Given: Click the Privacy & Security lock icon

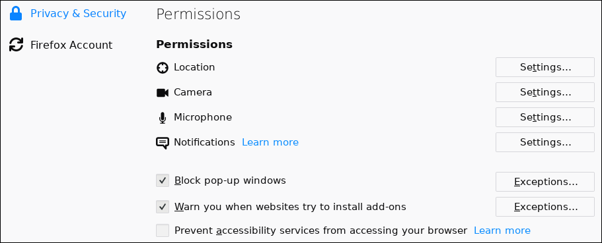Looking at the screenshot, I should pos(16,13).
